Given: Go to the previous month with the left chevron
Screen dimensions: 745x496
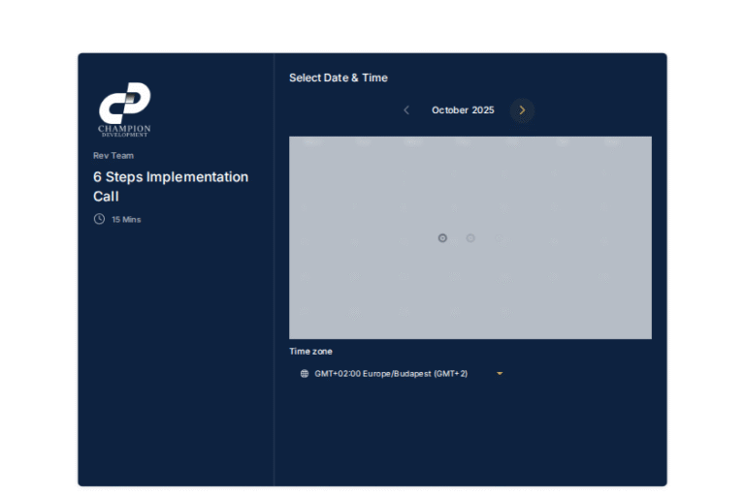Looking at the screenshot, I should pyautogui.click(x=406, y=110).
